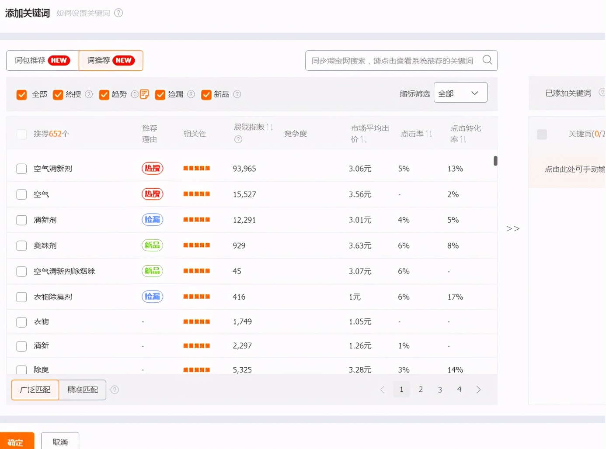Image resolution: width=606 pixels, height=449 pixels.
Task: Click the help icon under 展现指数
Action: click(x=238, y=139)
